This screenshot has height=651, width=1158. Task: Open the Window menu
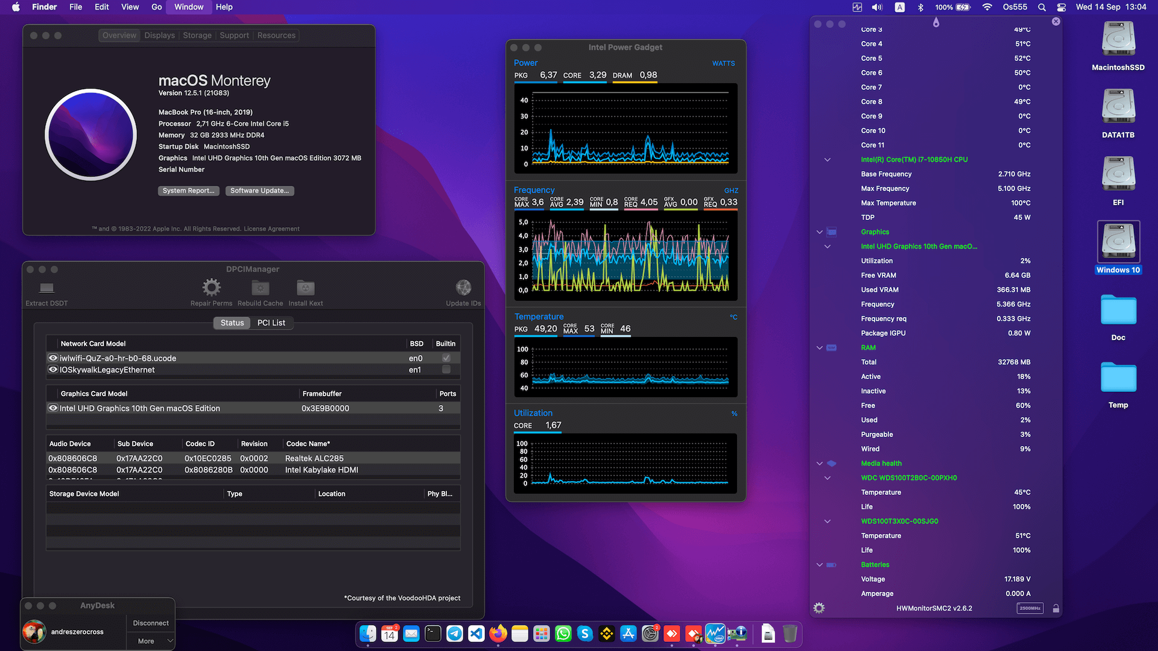pyautogui.click(x=189, y=7)
